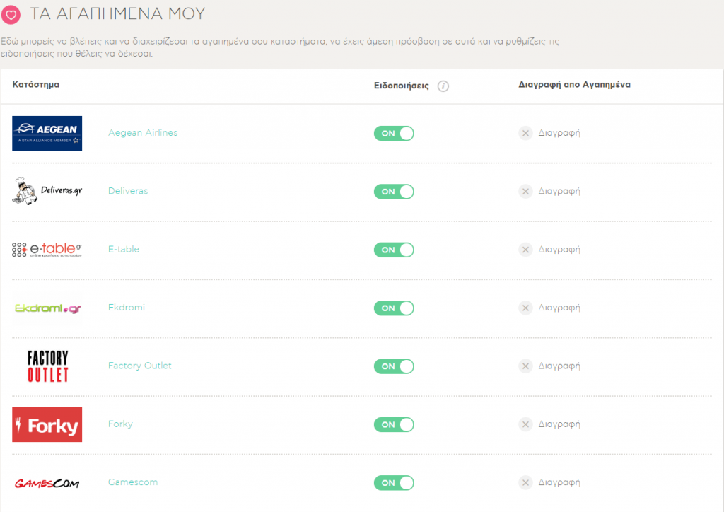The height and width of the screenshot is (512, 724).
Task: Open the Forky store link
Action: click(x=120, y=424)
